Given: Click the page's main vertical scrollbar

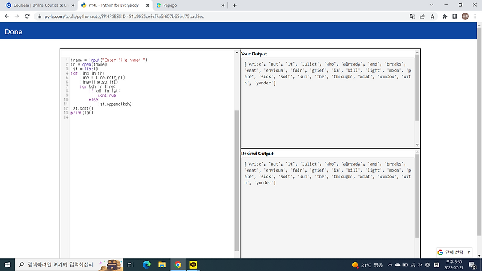Looking at the screenshot, I should tap(479, 131).
